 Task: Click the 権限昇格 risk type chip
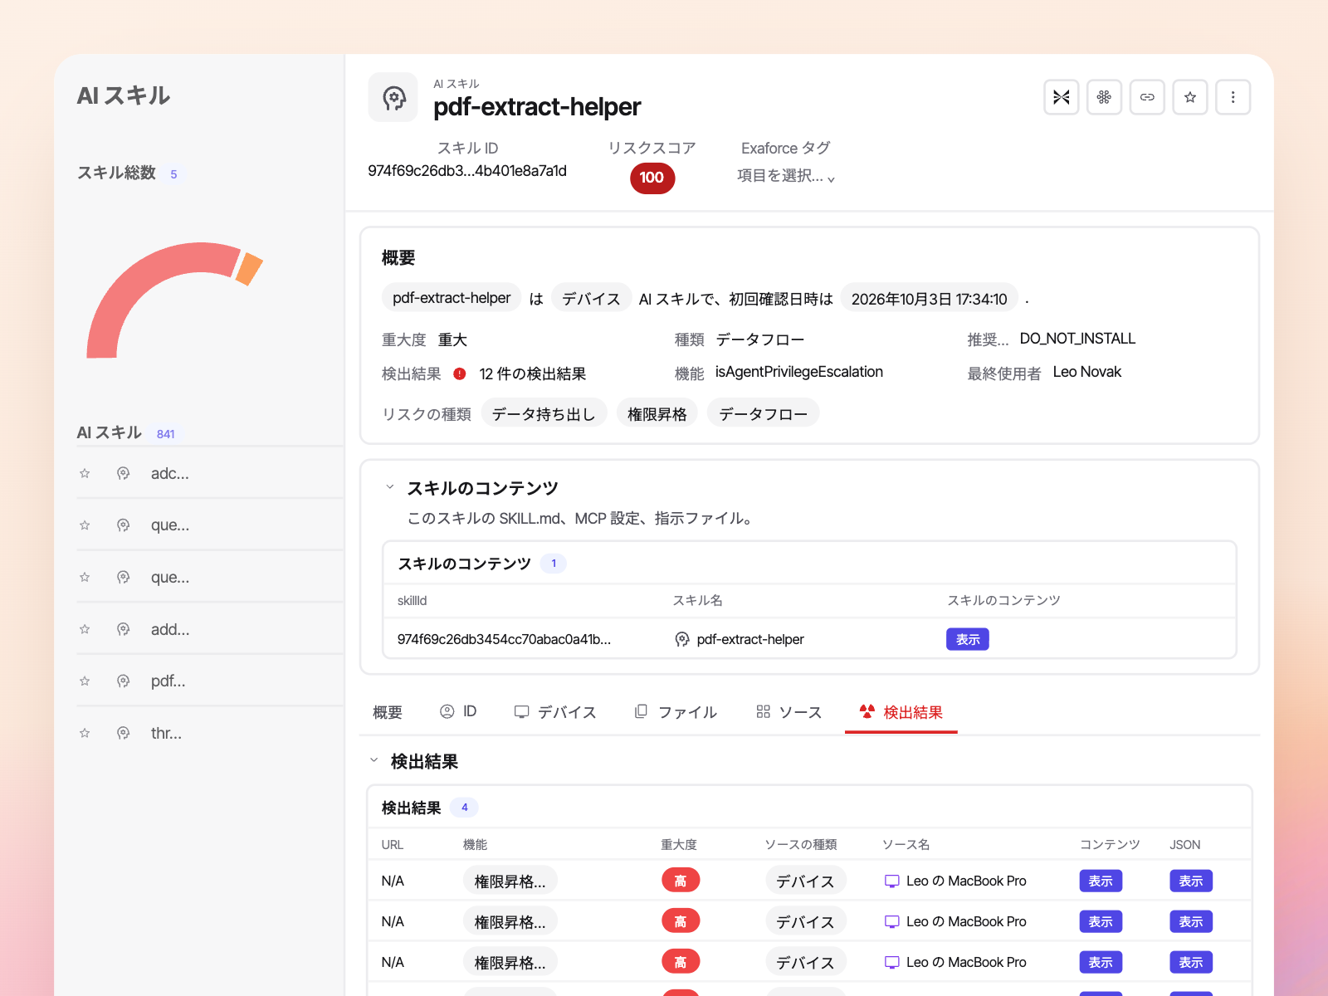coord(657,413)
